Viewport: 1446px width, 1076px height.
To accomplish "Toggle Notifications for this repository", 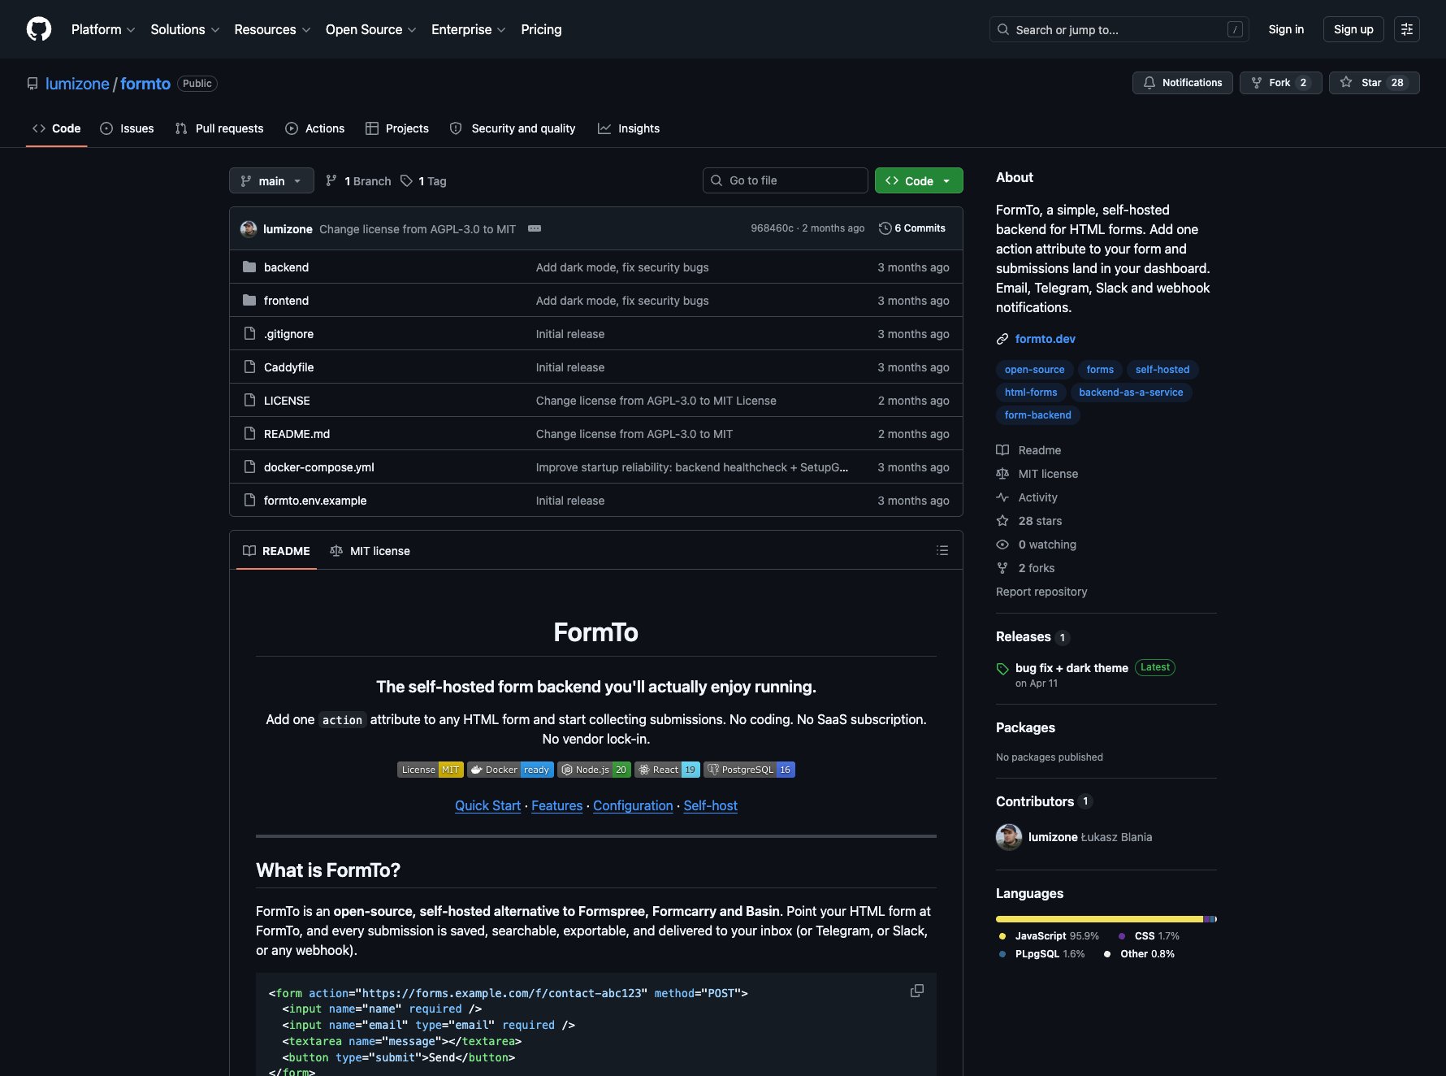I will tap(1183, 83).
